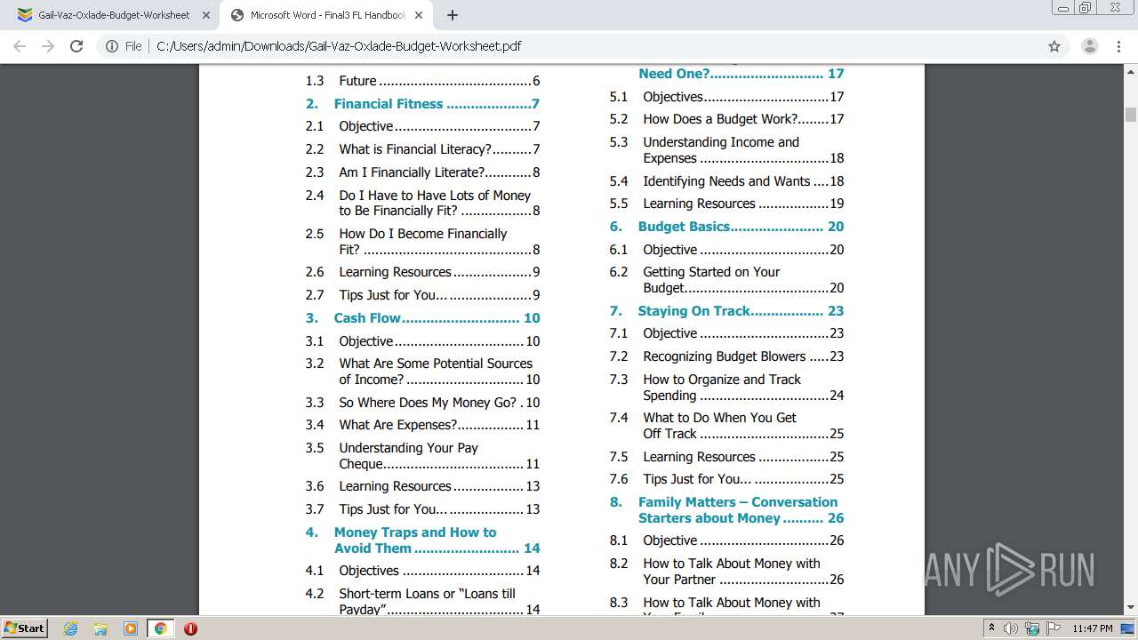Open the media player taskbar icon

[131, 628]
